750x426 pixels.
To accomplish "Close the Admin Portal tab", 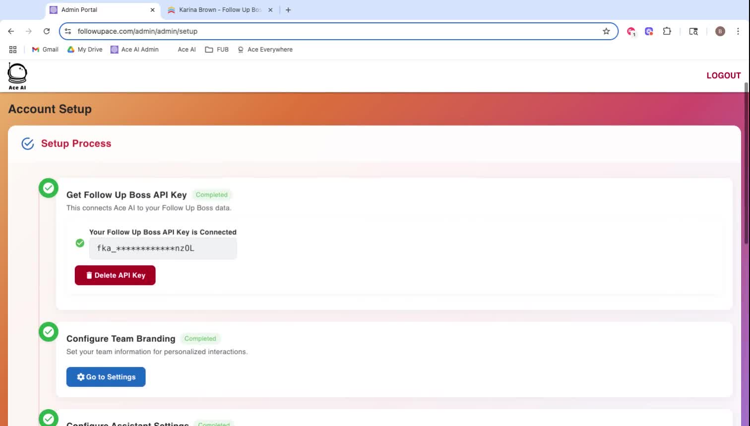I will pos(152,10).
